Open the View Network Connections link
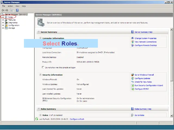Viewport: 174px width, 130px height. click(145, 42)
